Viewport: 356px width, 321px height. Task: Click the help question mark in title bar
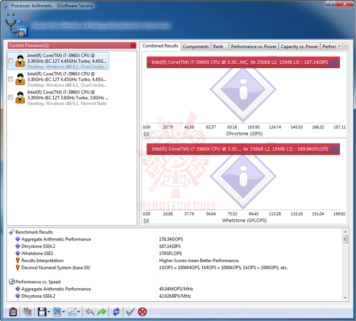(331, 4)
